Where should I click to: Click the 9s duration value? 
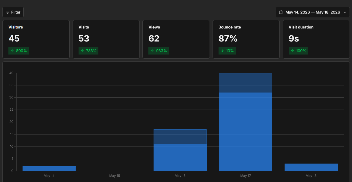294,39
